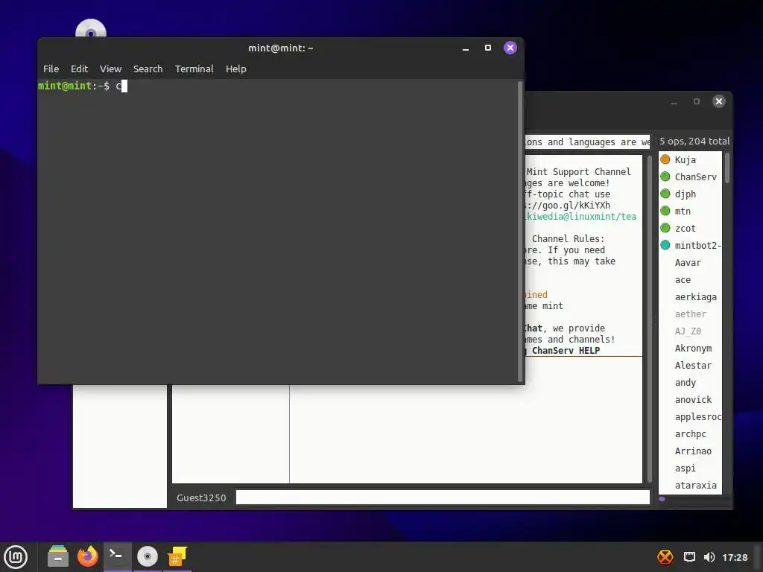The height and width of the screenshot is (572, 763).
Task: Close the HexChat window
Action: point(719,101)
